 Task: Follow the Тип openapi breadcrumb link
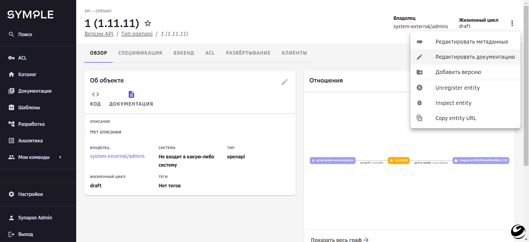pyautogui.click(x=137, y=34)
